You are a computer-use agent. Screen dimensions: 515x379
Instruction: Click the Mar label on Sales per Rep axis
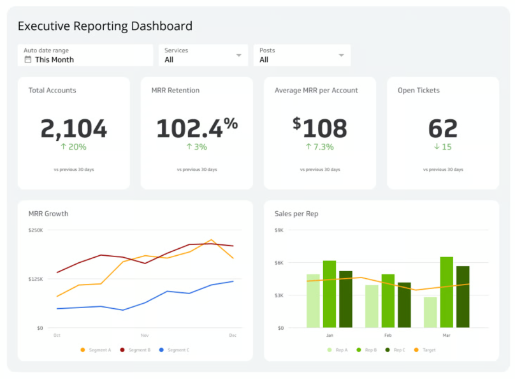[446, 335]
